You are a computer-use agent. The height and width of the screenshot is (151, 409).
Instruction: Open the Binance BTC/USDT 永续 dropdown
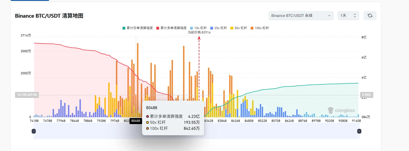point(301,16)
